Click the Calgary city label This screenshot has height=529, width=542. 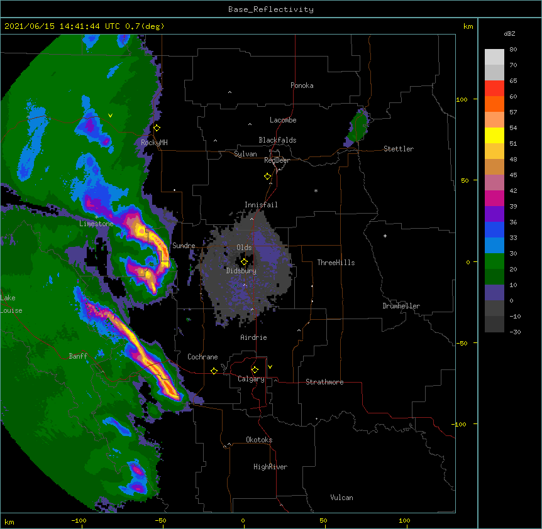tap(251, 379)
